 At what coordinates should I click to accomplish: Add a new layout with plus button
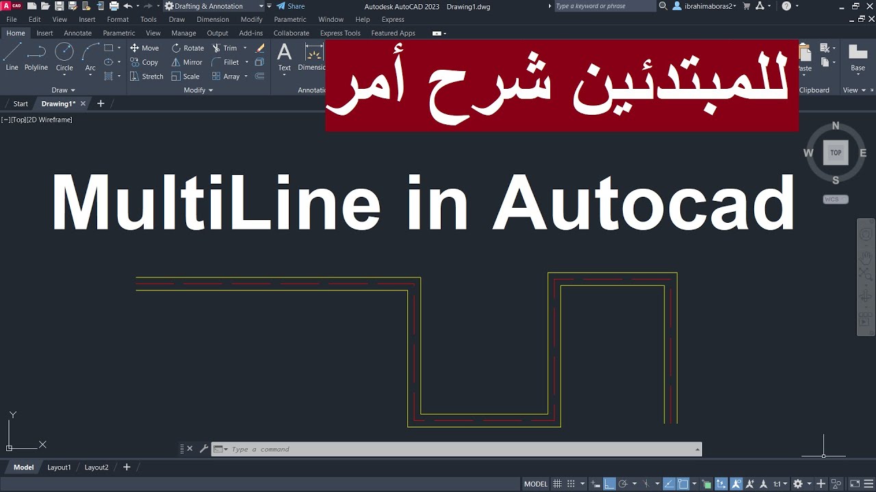pos(127,467)
